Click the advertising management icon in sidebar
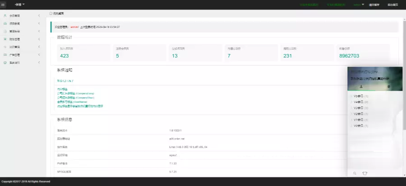 5,55
